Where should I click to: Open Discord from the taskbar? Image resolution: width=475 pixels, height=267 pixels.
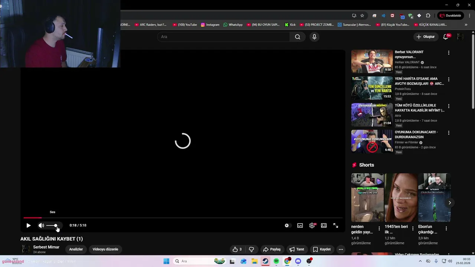(x=298, y=261)
